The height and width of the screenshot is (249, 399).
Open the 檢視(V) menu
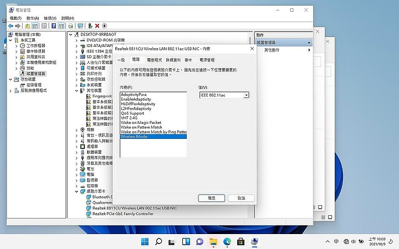coord(50,18)
